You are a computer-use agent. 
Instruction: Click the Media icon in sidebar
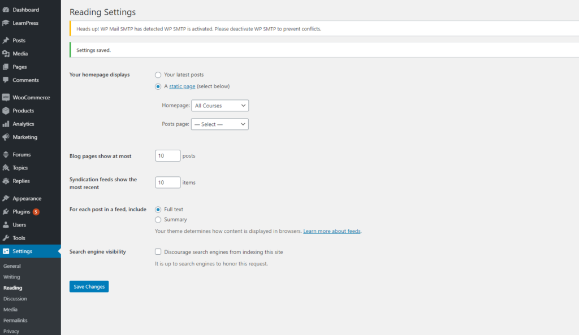click(x=6, y=54)
